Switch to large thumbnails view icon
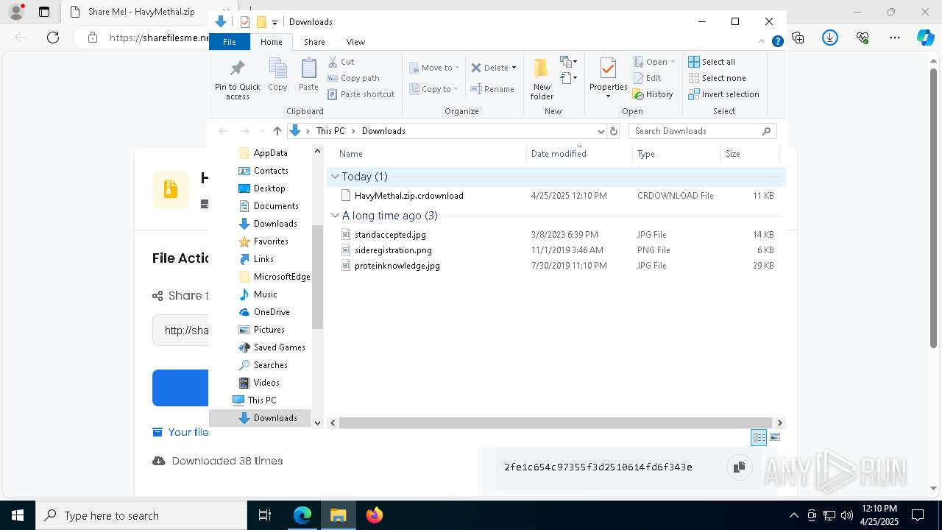This screenshot has width=942, height=530. (774, 437)
